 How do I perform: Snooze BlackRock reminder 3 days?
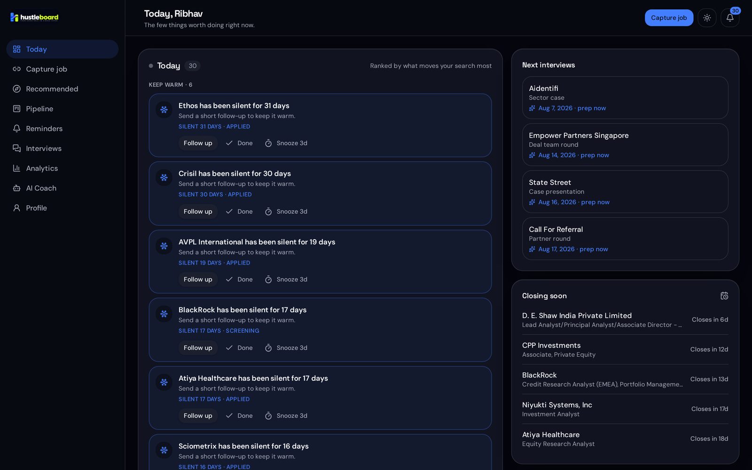pos(286,348)
